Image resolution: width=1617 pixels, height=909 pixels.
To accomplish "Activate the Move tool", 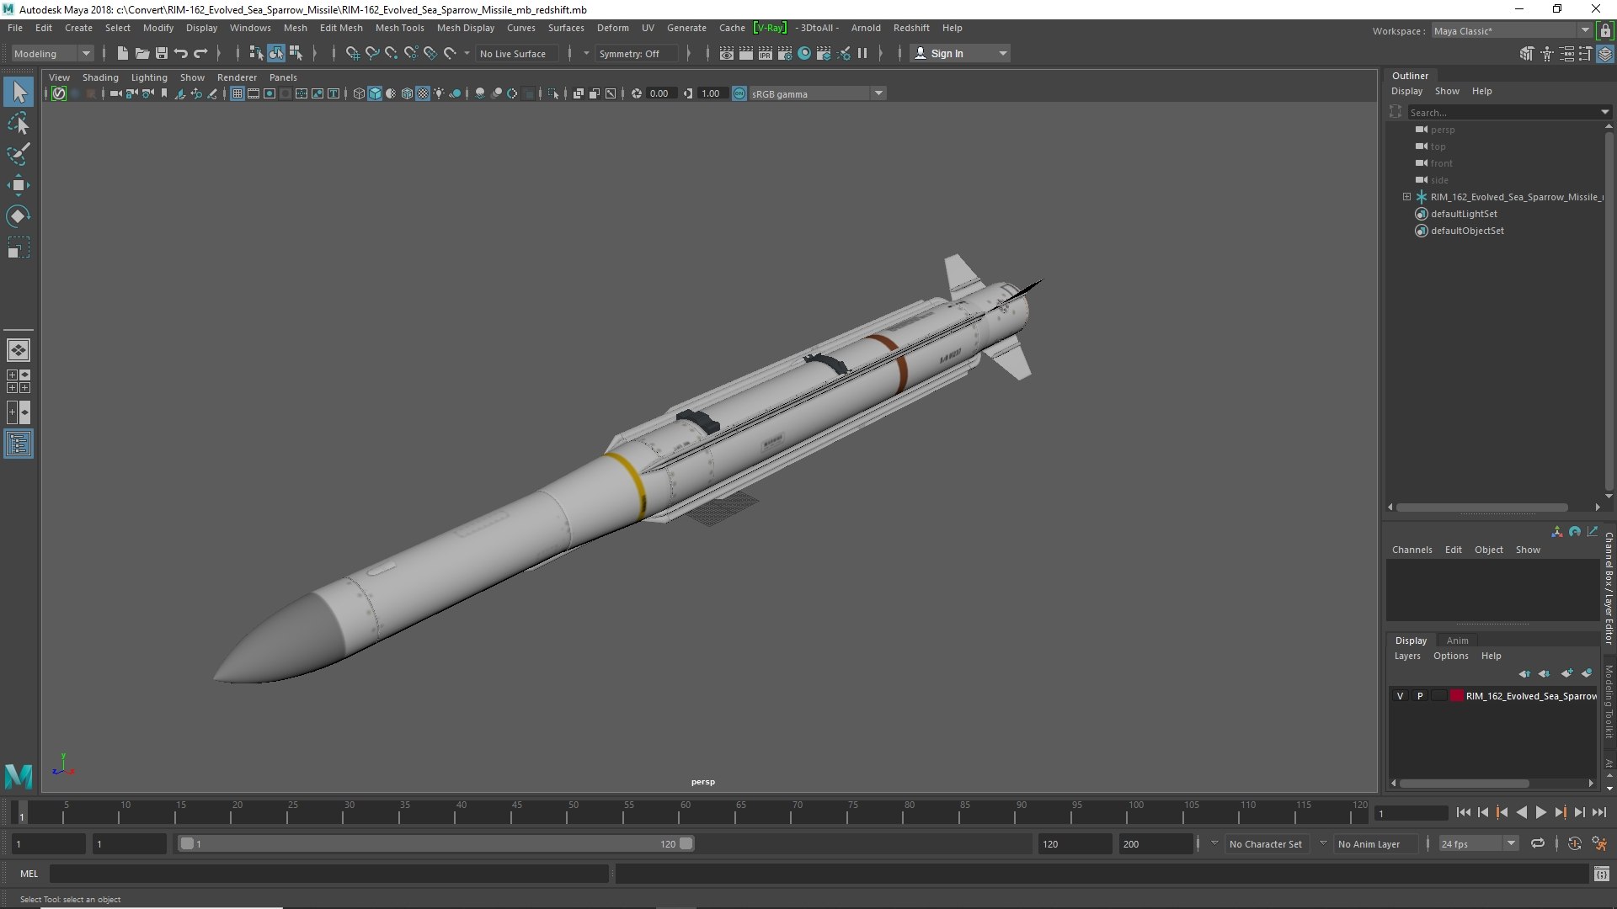I will (19, 185).
